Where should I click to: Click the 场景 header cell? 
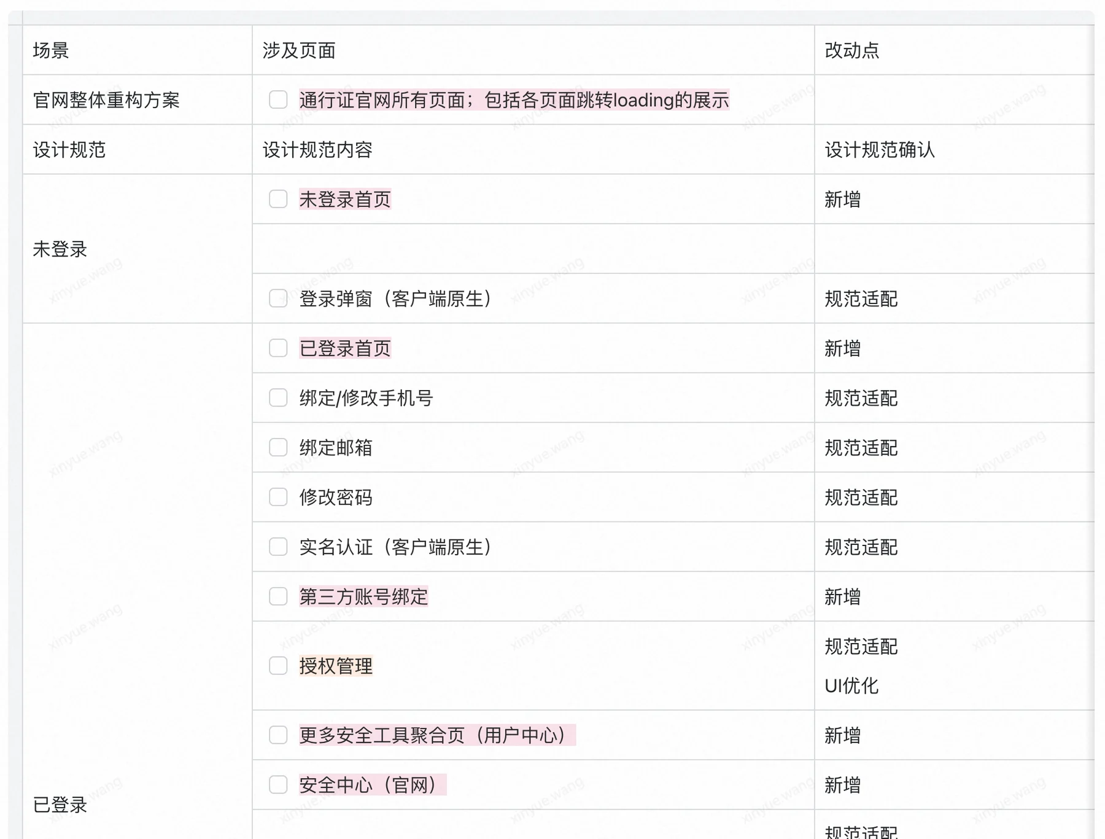(x=138, y=50)
